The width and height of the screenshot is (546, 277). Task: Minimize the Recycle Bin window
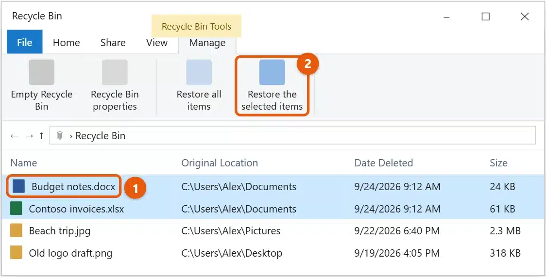447,16
